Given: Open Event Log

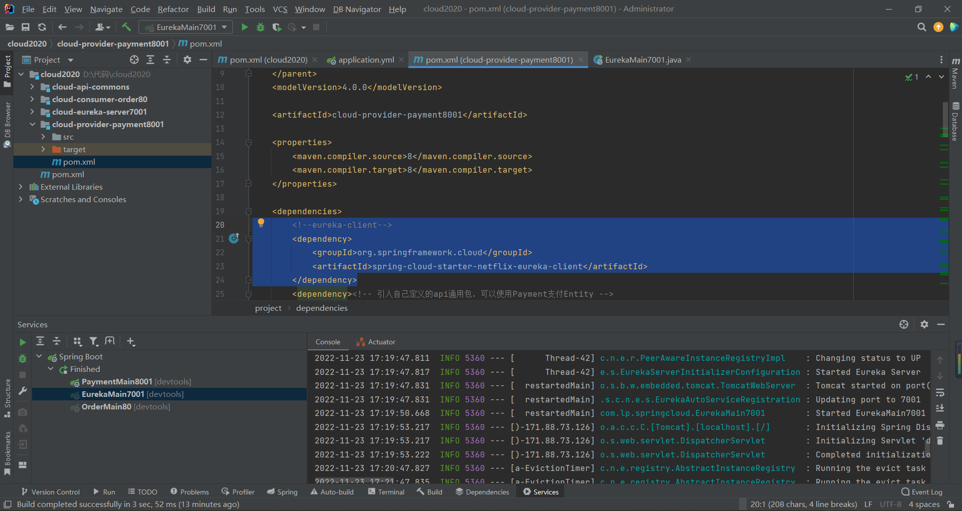Looking at the screenshot, I should [922, 492].
